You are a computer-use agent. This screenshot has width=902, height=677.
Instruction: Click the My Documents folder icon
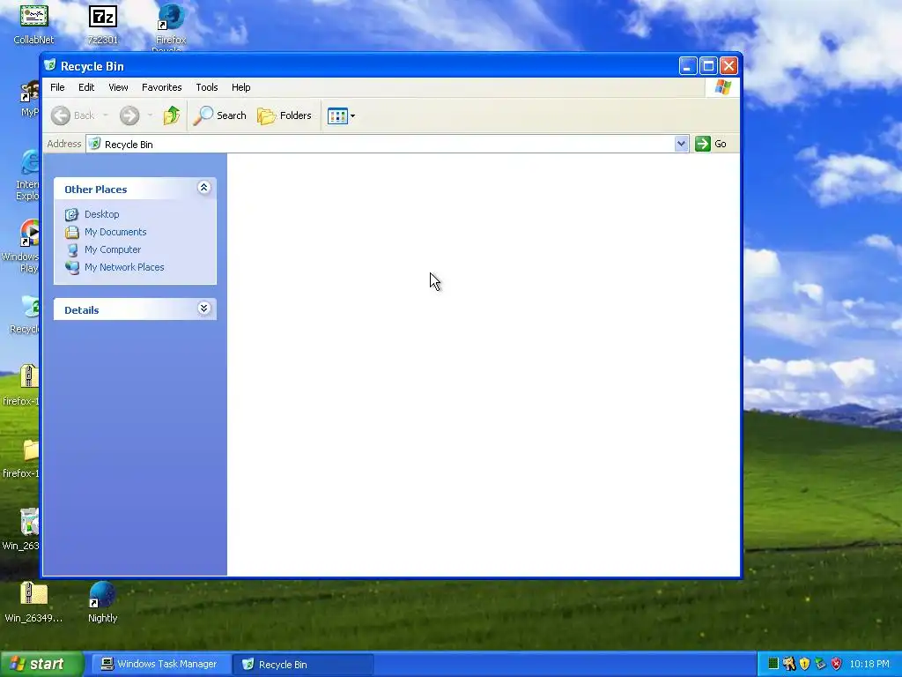coord(72,232)
